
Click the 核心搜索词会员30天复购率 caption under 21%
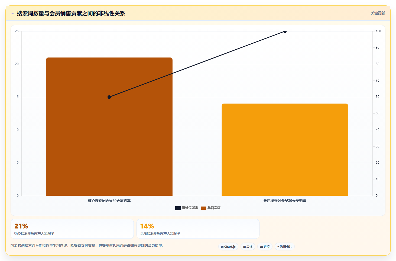[34, 233]
